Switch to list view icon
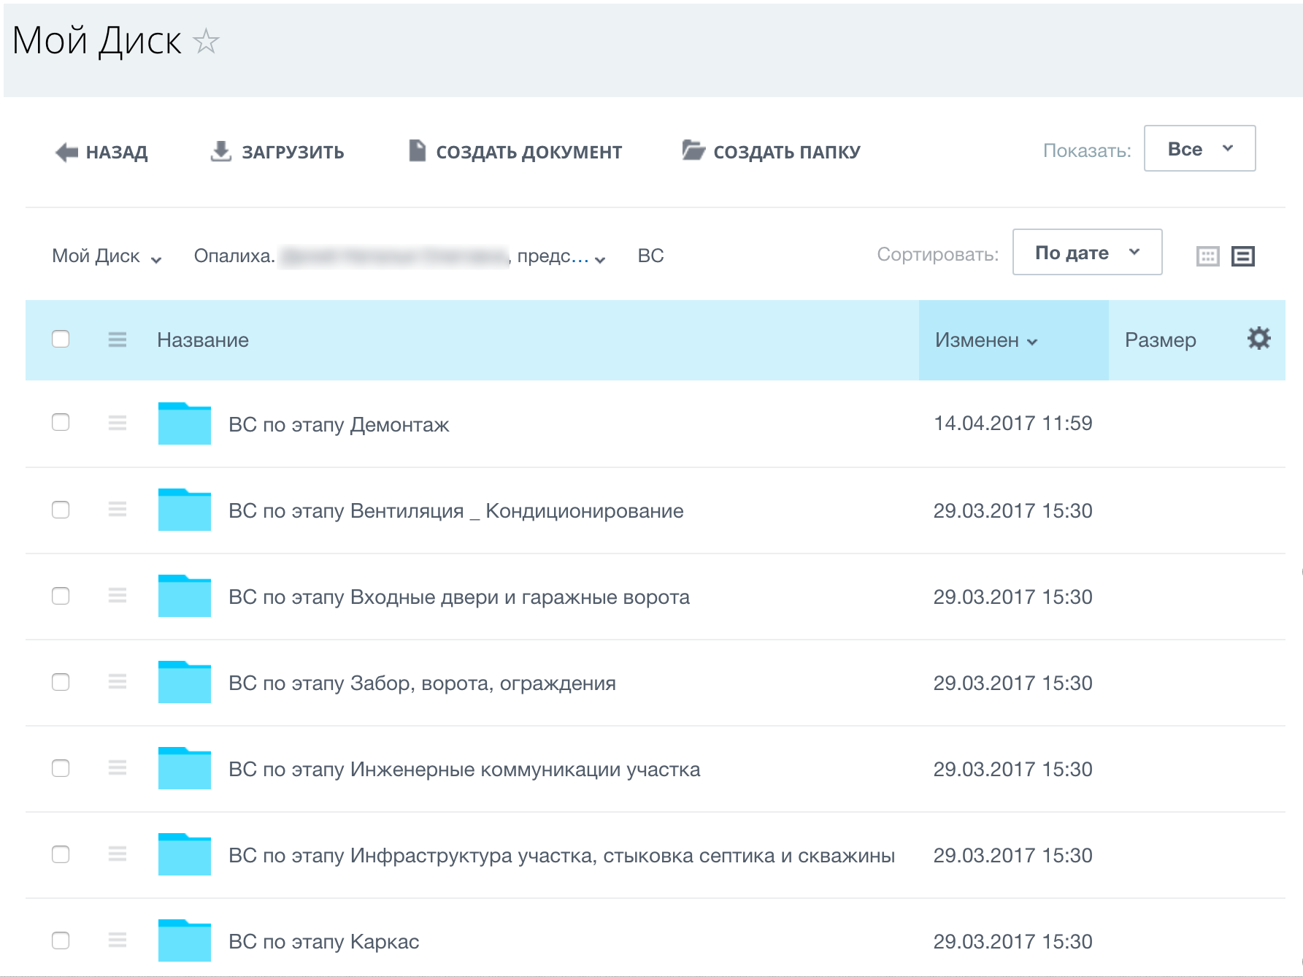The height and width of the screenshot is (977, 1303). pos(1242,256)
